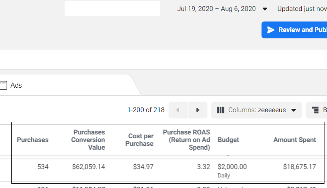Sort by the Purchases column header

click(33, 140)
